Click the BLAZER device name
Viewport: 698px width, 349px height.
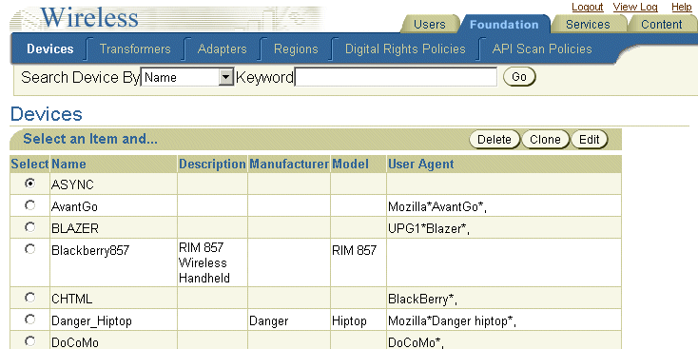coord(75,228)
